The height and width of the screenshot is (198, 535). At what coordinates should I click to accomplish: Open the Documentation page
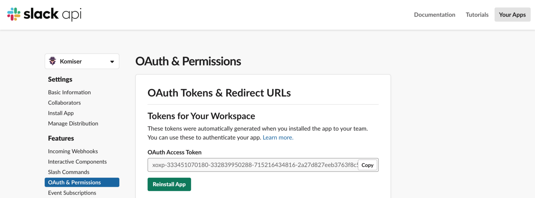(434, 14)
